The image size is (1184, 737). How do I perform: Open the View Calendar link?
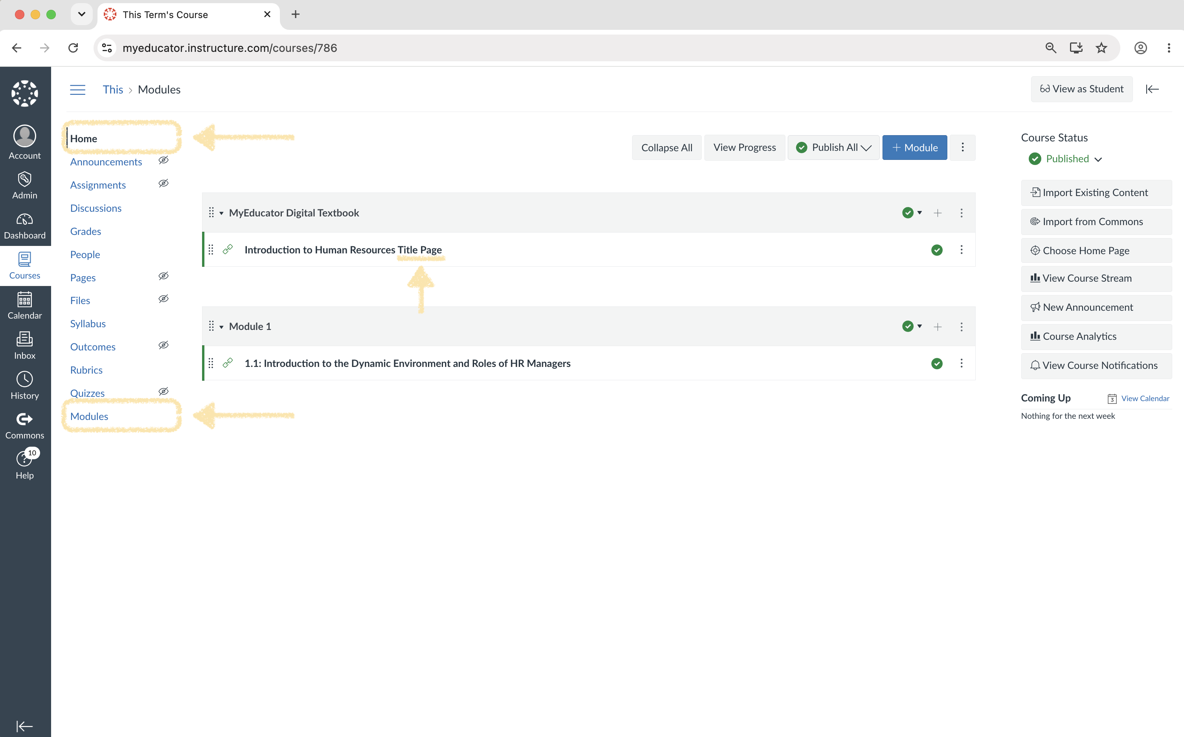click(1145, 398)
